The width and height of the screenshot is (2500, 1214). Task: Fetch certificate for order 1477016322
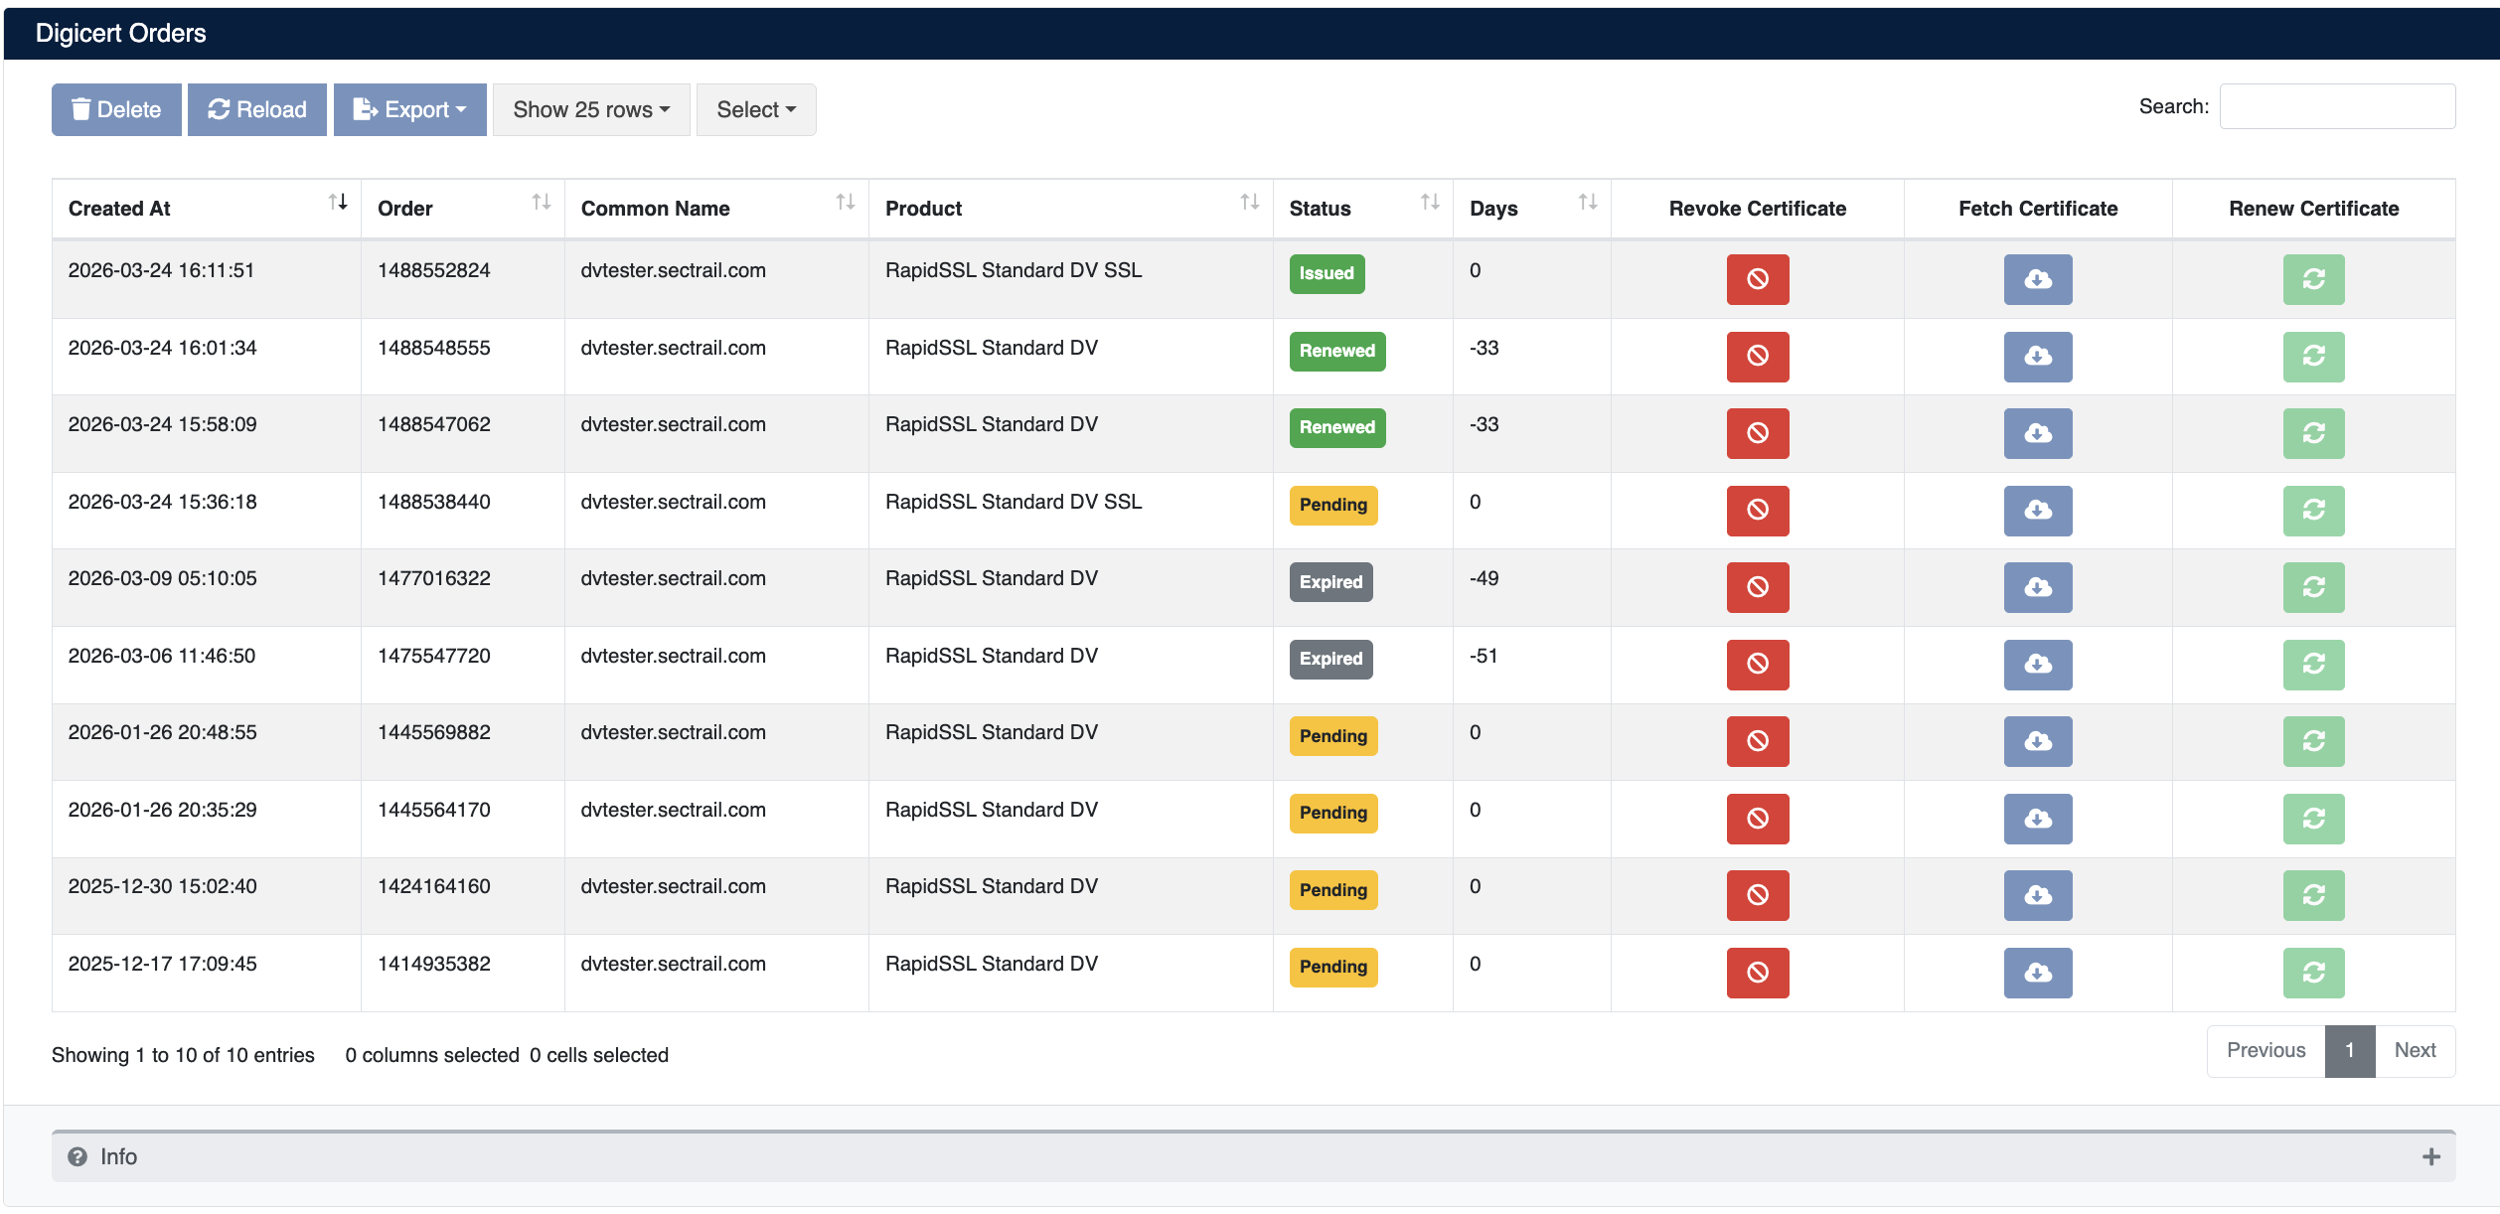point(2037,587)
